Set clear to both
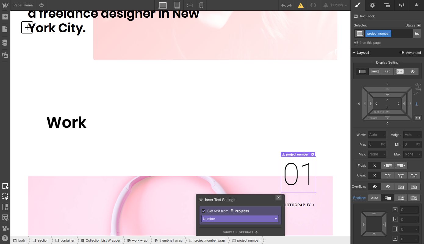424x244 pixels. point(414,175)
